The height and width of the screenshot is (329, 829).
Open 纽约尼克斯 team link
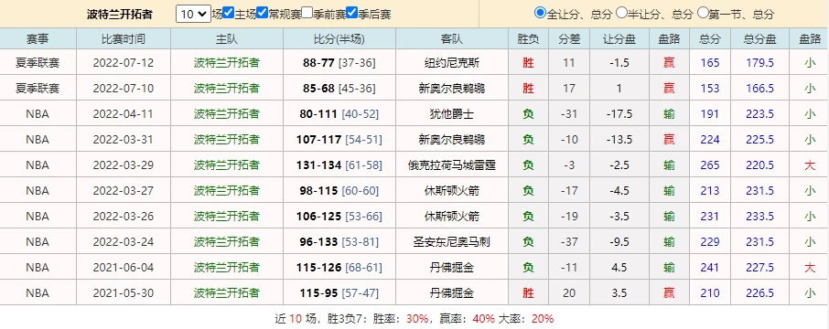tap(451, 63)
